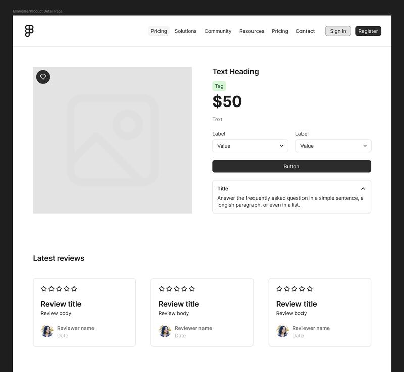Click Reviewer name in the leftmost card

(x=75, y=328)
